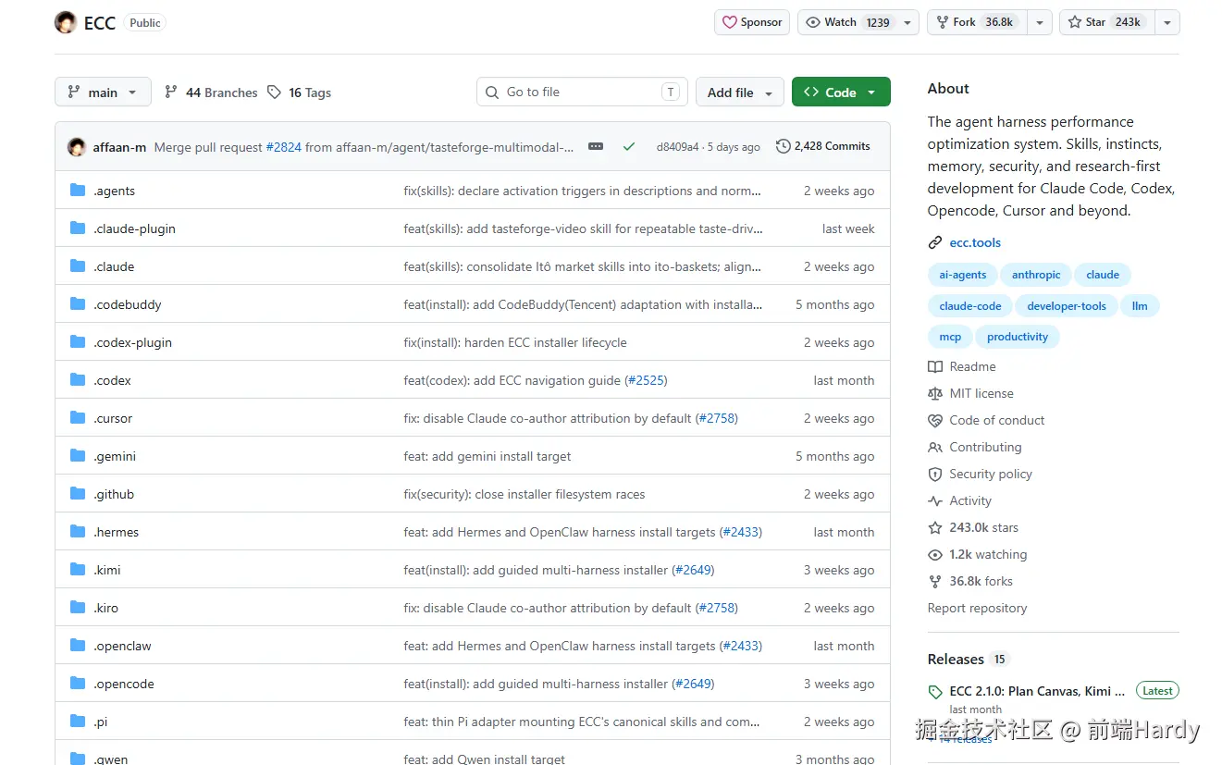This screenshot has height=765, width=1222.
Task: Open the .github folder name link
Action: coord(114,494)
